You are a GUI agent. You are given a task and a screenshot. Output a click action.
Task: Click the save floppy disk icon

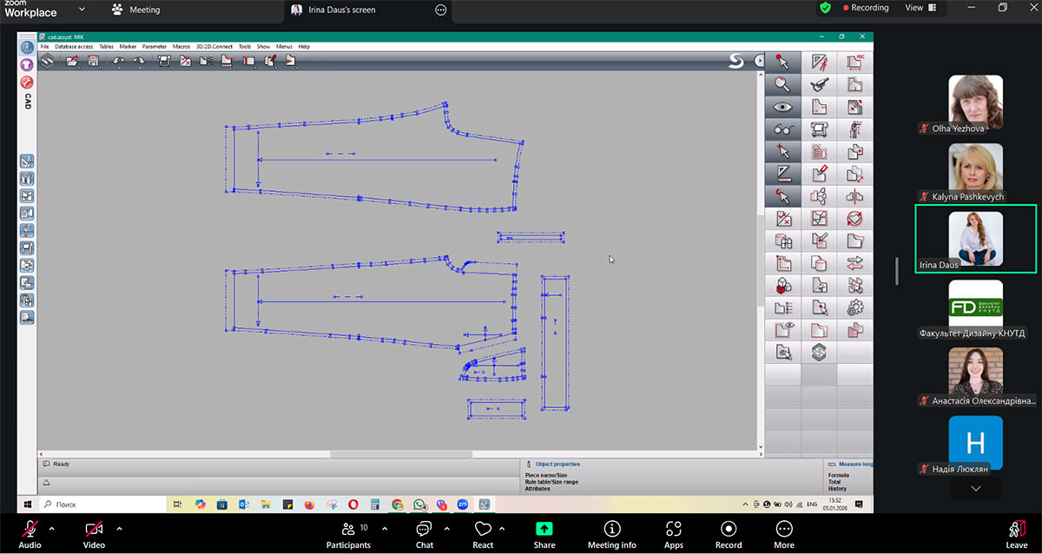(x=92, y=61)
